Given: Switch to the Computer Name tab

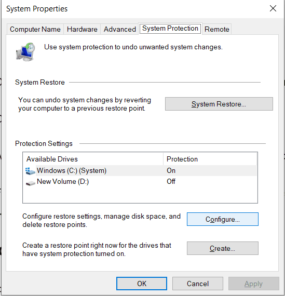Looking at the screenshot, I should tap(35, 29).
